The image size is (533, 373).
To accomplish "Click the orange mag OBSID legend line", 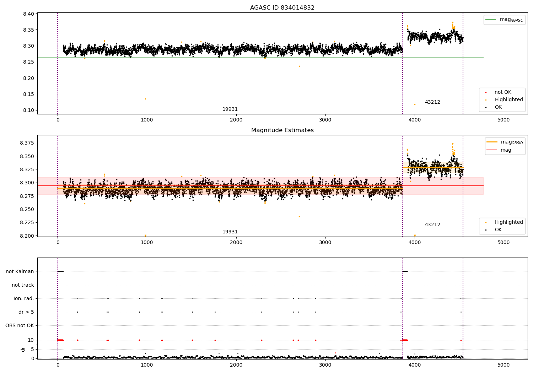I will (x=492, y=142).
